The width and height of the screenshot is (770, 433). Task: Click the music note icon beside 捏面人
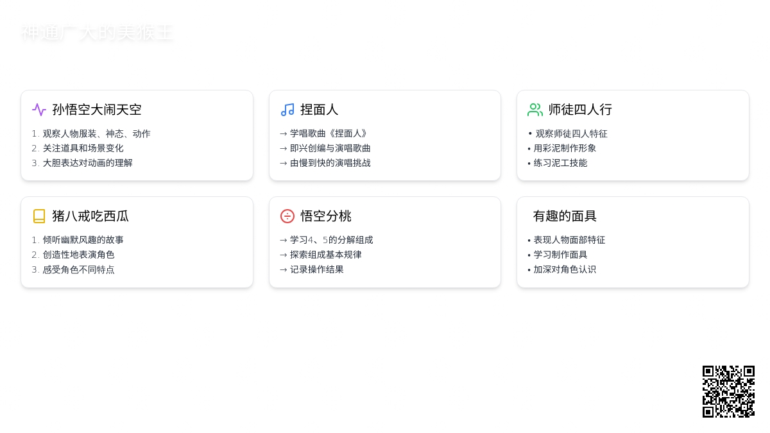287,110
